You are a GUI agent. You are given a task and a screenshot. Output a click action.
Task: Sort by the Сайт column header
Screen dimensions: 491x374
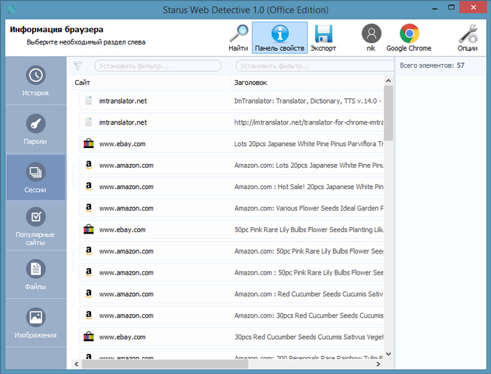click(151, 83)
